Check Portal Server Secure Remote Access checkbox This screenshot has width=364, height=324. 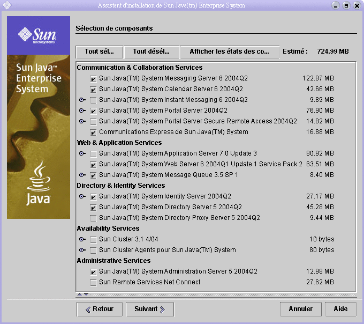[x=93, y=122]
